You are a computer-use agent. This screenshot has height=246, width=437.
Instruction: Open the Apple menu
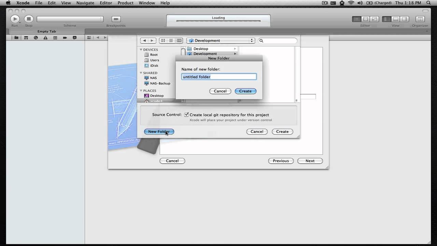tap(8, 3)
